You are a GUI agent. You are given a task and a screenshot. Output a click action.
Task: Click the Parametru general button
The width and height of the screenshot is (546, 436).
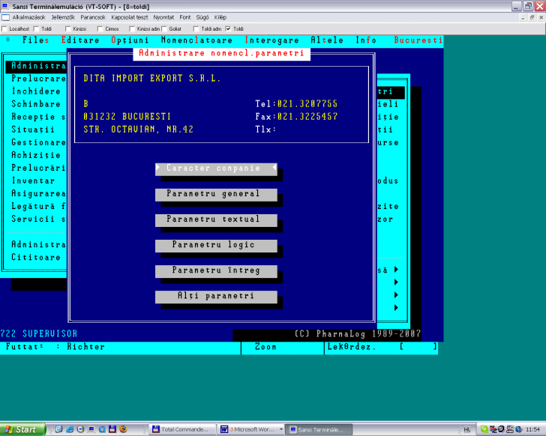coord(216,194)
